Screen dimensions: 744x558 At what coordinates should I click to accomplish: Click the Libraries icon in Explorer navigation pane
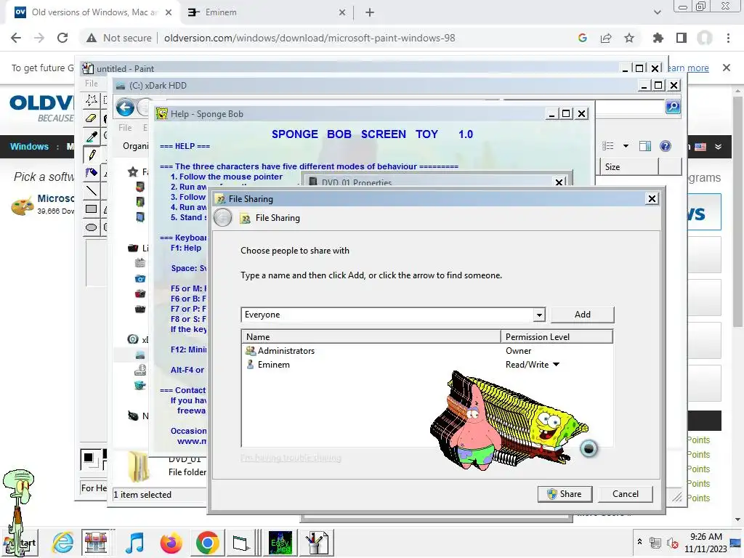pyautogui.click(x=133, y=248)
